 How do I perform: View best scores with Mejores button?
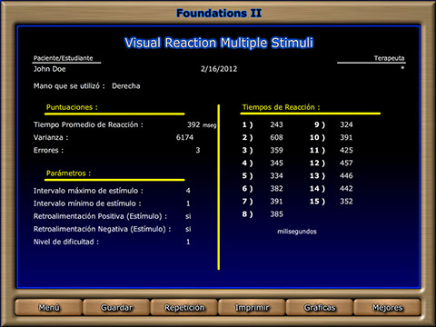tap(387, 307)
